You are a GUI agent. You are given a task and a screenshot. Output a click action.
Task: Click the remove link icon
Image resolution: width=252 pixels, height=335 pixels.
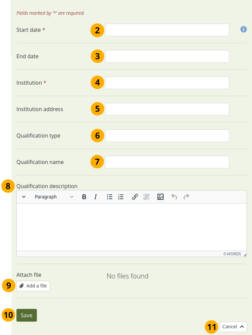pos(146,197)
